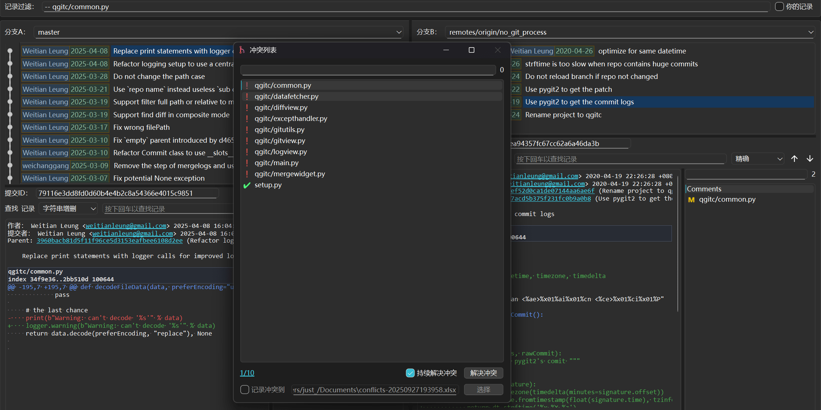Click the commit search field 按下回车以查找记录
This screenshot has width=821, height=410.
[620, 159]
